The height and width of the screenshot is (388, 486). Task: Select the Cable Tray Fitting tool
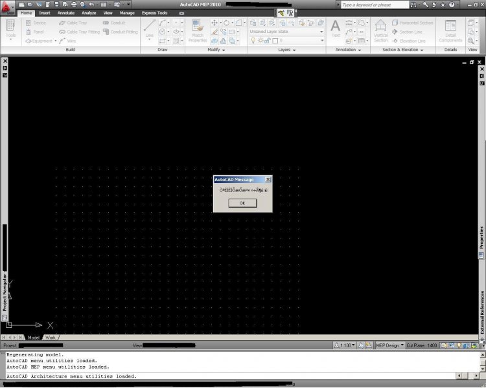click(79, 32)
